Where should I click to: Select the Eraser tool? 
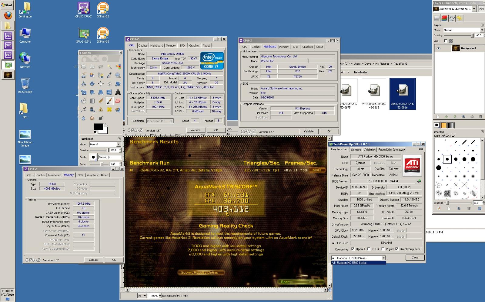(x=118, y=101)
